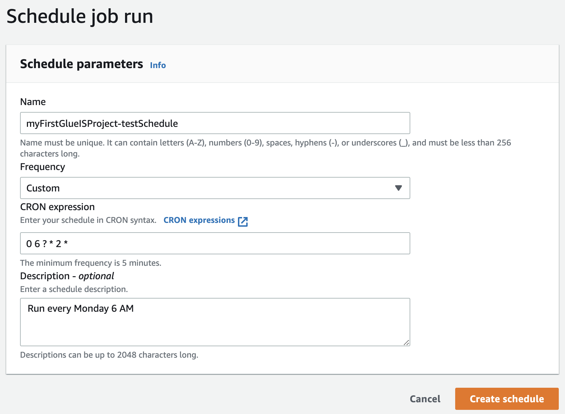Focus the Name field with myFirstGlueISProject-testSchedule
This screenshot has height=414, width=565.
[x=215, y=123]
